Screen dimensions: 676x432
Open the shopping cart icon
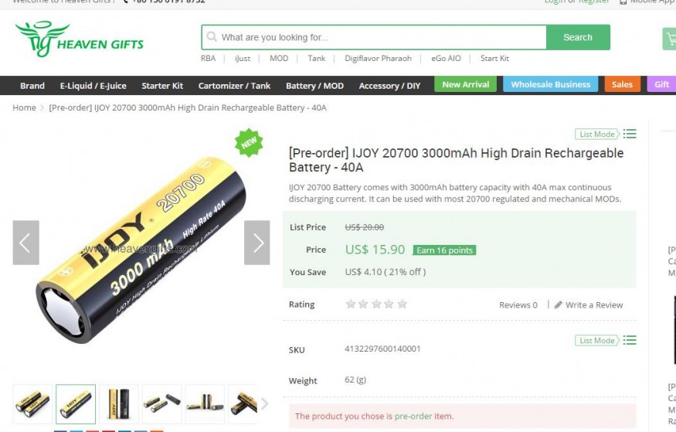coord(670,39)
